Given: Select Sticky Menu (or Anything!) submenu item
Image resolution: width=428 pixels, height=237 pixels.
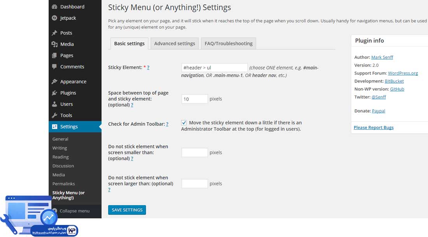Looking at the screenshot, I should (68, 195).
